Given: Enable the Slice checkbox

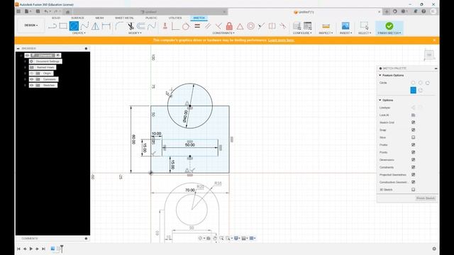Looking at the screenshot, I should click(x=413, y=137).
